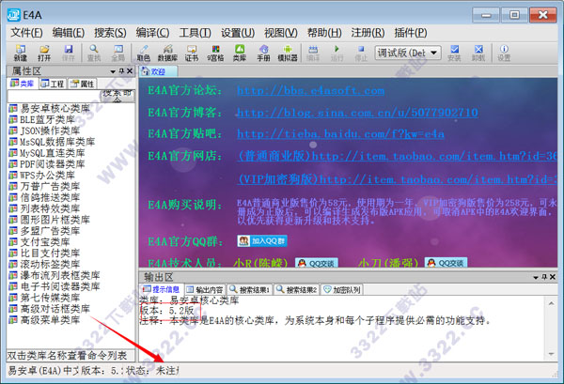
Task: Open the 编译(C) menu
Action: click(152, 33)
